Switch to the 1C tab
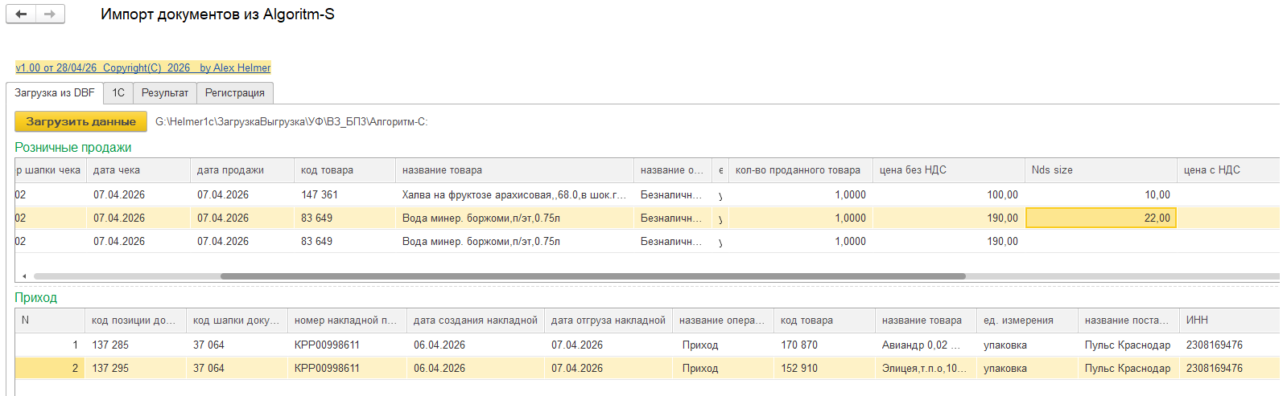1287x396 pixels. click(x=118, y=93)
